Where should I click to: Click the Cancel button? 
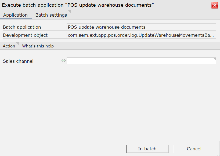click(194, 149)
